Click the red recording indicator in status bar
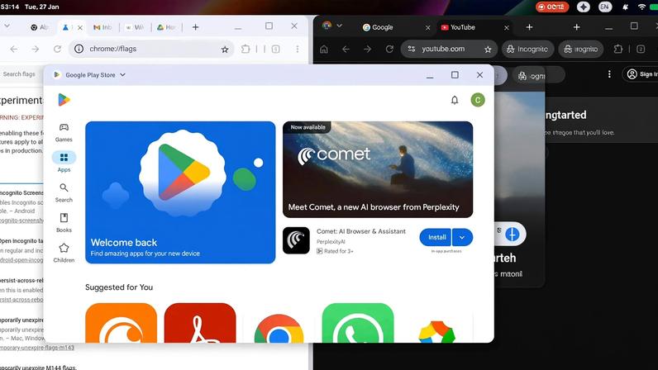 [552, 7]
